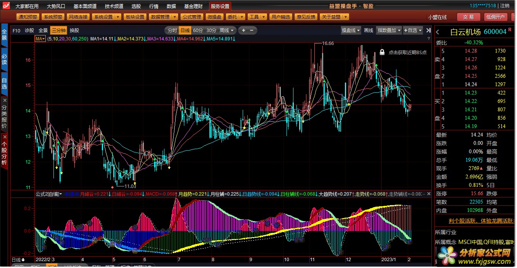Click the lock icon for BS points
Viewport: 517px width, 268px height.
(x=382, y=52)
